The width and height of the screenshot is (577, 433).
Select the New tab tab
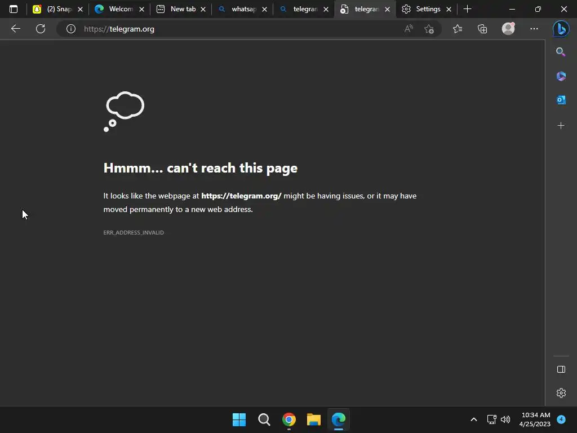click(x=181, y=9)
